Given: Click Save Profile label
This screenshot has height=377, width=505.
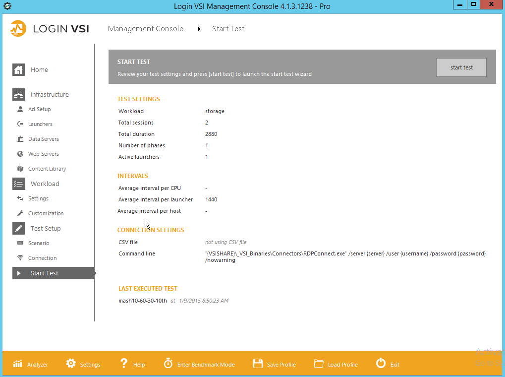Looking at the screenshot, I should [281, 365].
